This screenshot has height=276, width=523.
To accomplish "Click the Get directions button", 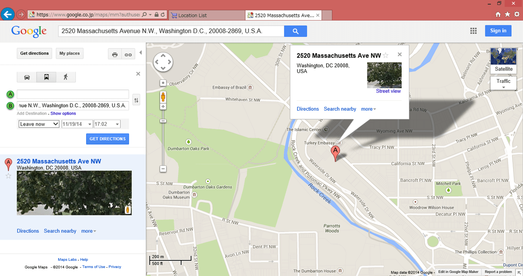I will 35,53.
